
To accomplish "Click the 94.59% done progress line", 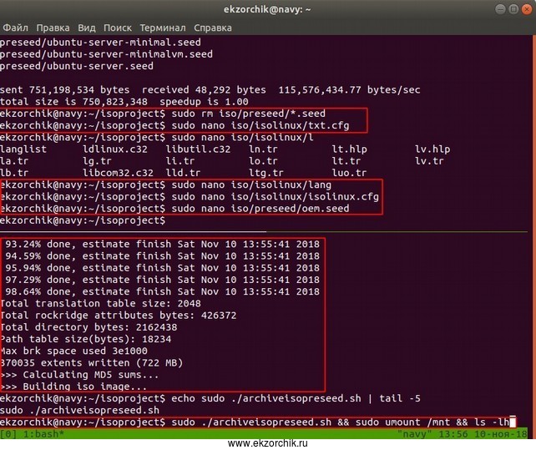I will [162, 256].
